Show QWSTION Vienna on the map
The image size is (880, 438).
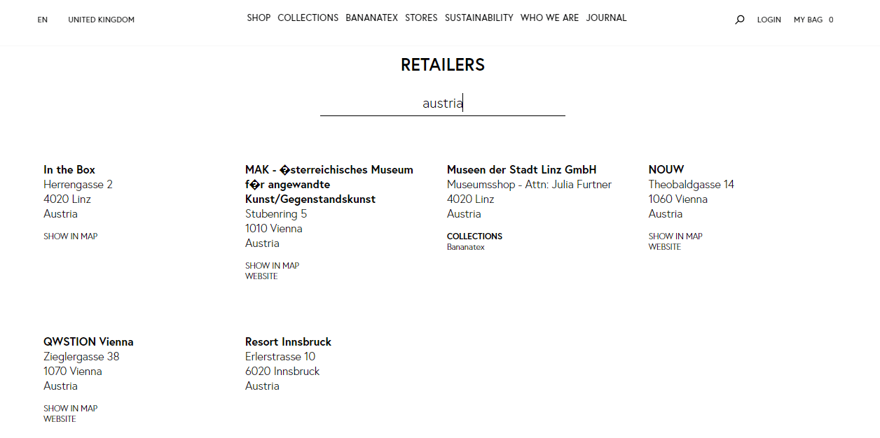71,409
